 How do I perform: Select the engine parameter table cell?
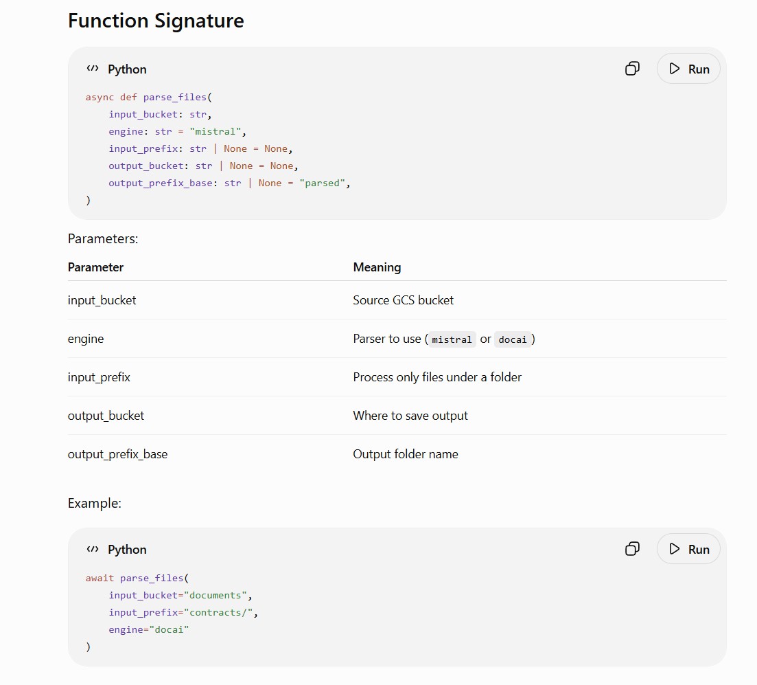click(86, 339)
